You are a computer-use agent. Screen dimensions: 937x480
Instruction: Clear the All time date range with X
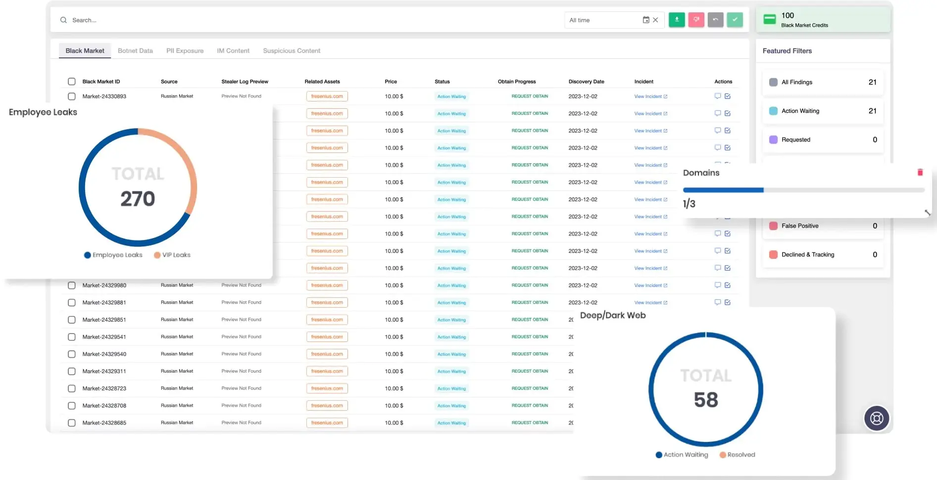coord(655,20)
